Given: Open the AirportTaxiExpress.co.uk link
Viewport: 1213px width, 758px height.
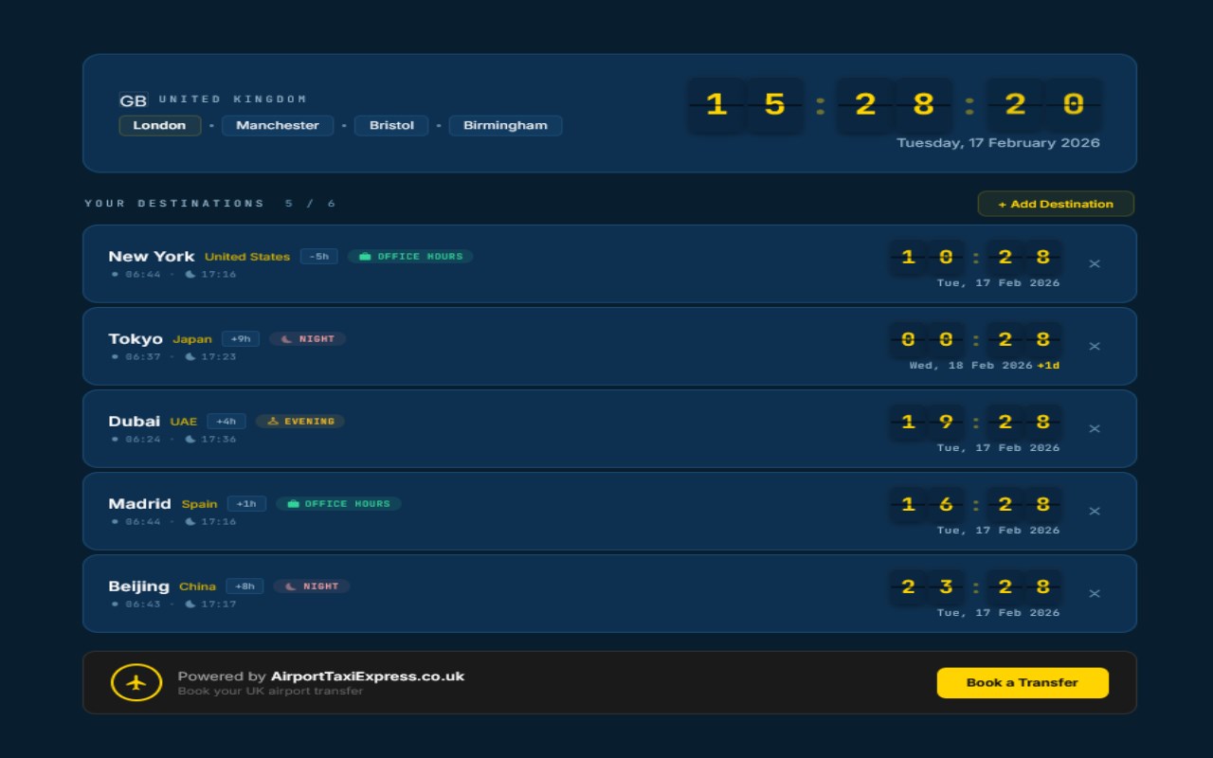Looking at the screenshot, I should [x=368, y=677].
